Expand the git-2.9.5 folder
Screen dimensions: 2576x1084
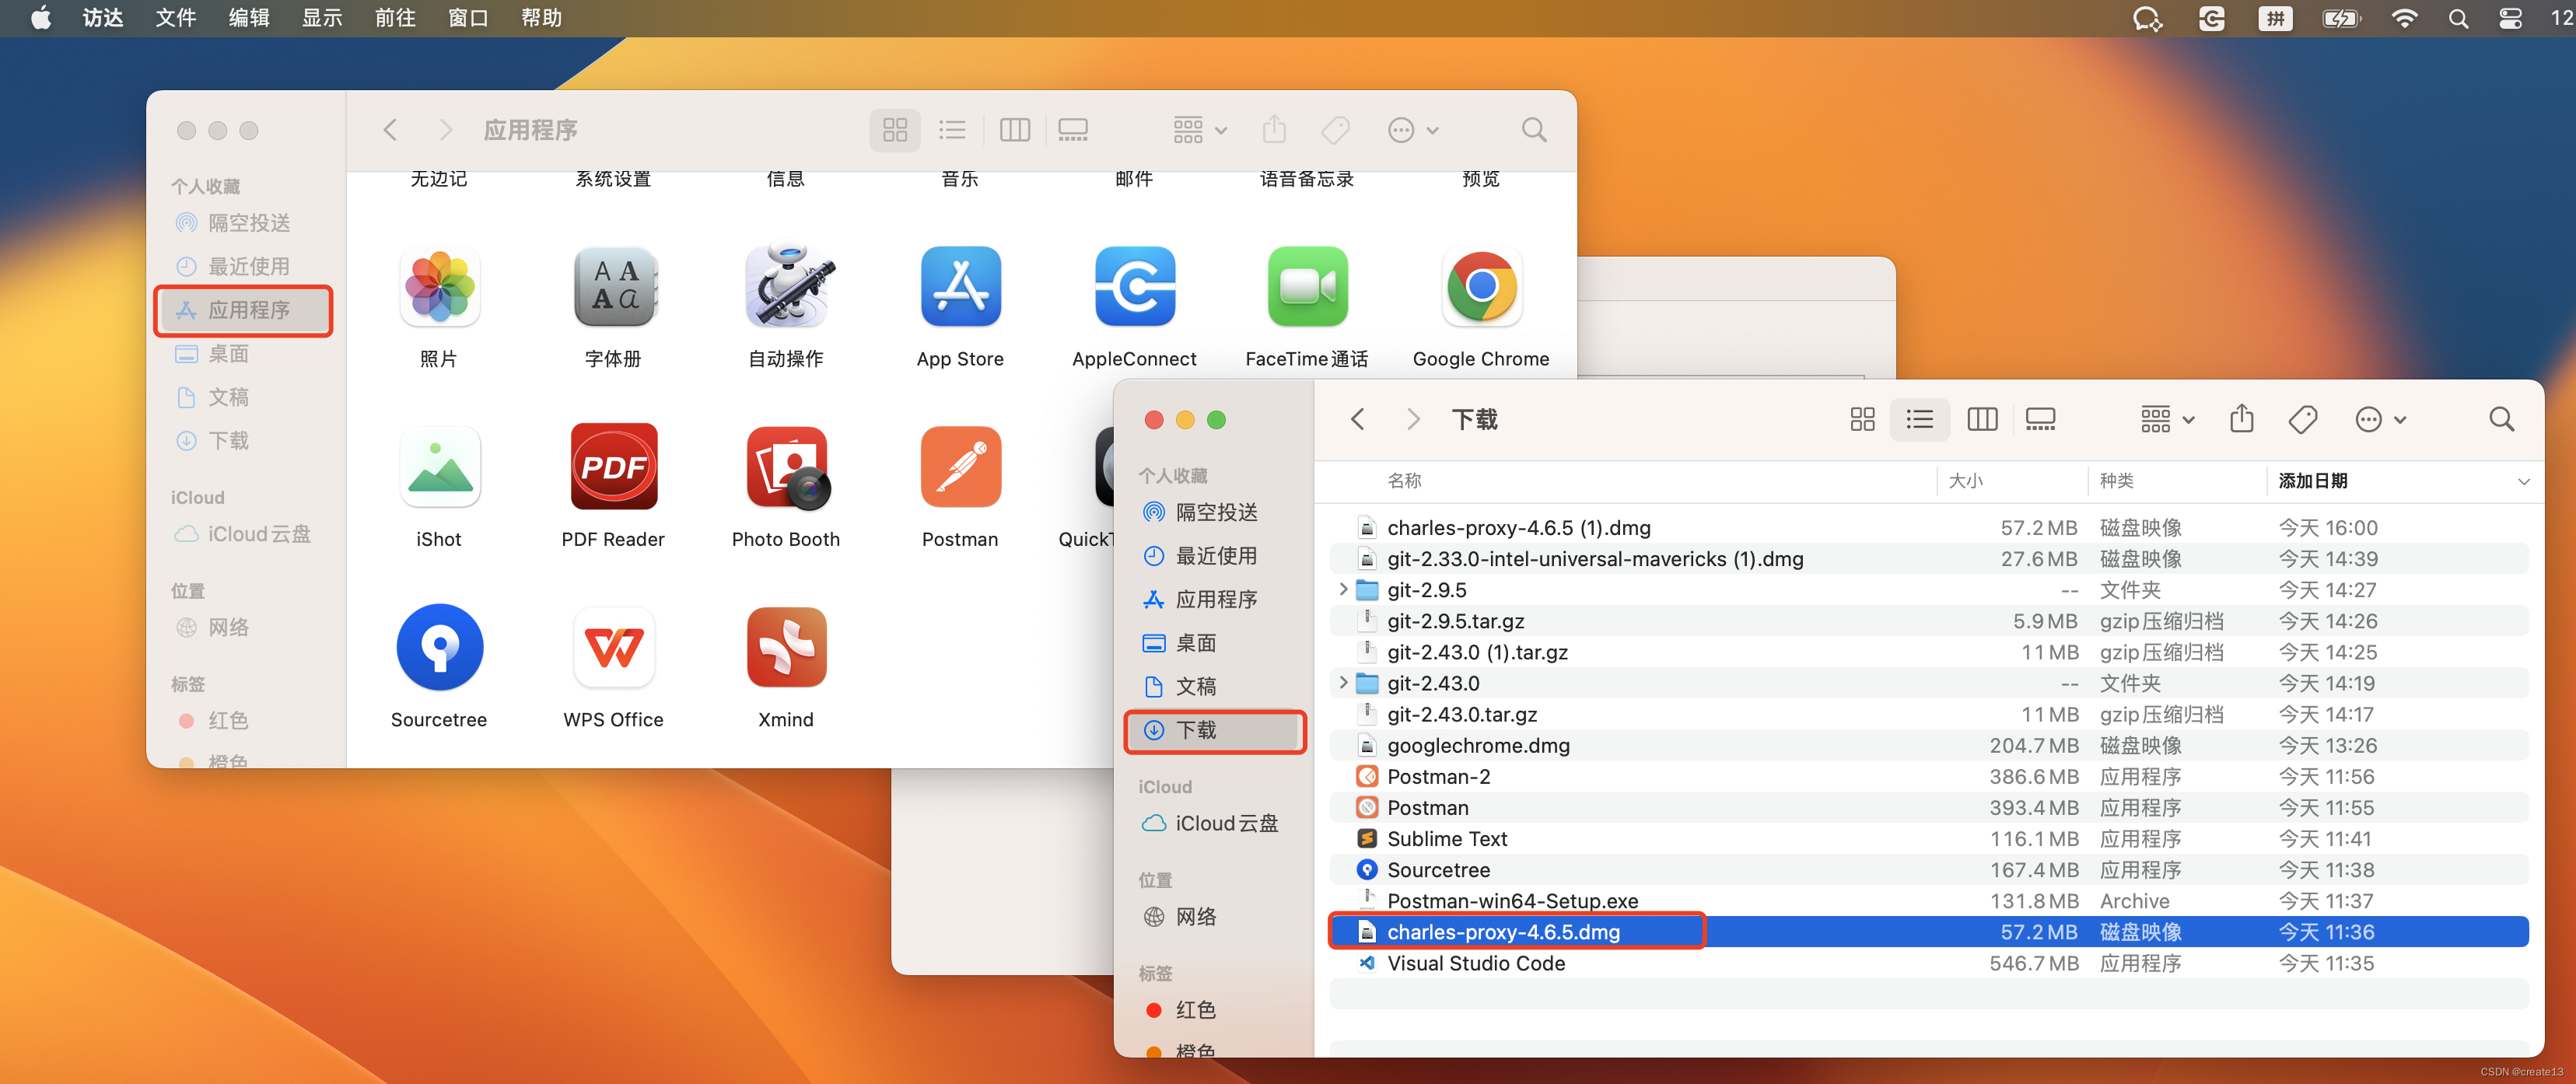click(x=1343, y=589)
